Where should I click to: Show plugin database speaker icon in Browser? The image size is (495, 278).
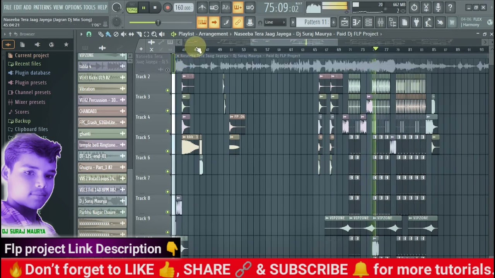pos(37,45)
